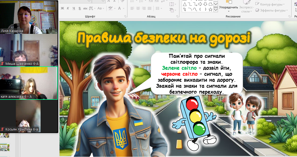Select the five-point star shape
Image resolution: width=297 pixels, height=157 pixels.
210,9
